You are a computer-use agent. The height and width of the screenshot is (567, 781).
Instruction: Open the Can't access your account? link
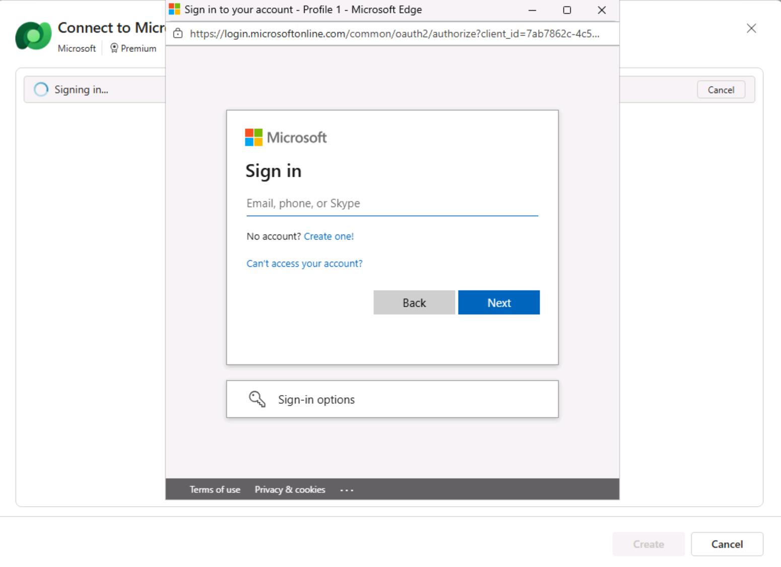tap(304, 263)
